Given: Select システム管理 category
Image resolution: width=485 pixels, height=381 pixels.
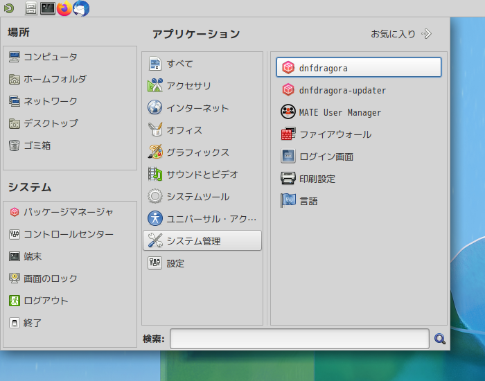Looking at the screenshot, I should [x=202, y=240].
